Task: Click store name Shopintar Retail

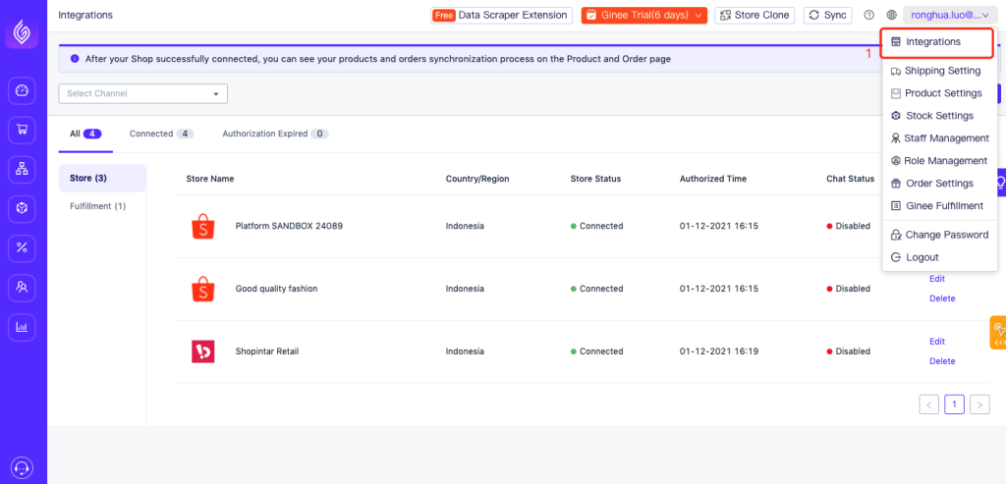Action: tap(267, 351)
